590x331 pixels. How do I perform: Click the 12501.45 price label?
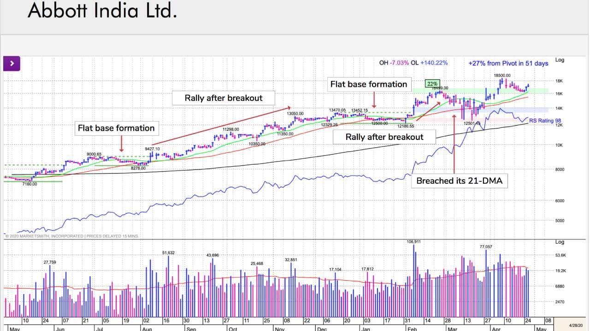[472, 123]
